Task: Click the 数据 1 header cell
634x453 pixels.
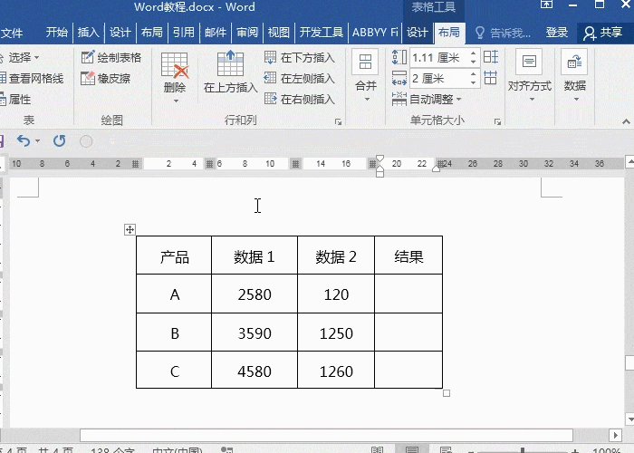Action: [255, 255]
